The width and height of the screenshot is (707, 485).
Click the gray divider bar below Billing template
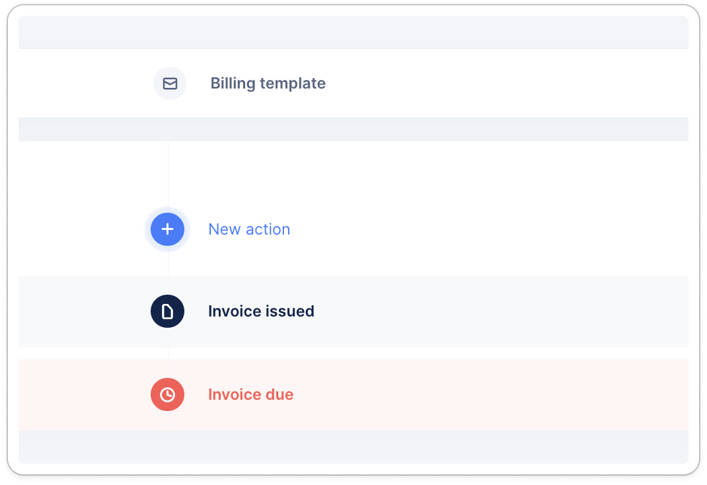coord(353,130)
